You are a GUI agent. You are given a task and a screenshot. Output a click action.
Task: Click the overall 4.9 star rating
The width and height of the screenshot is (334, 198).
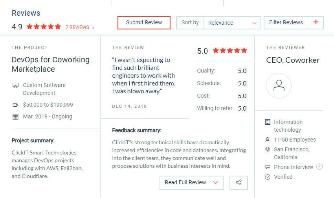[44, 27]
